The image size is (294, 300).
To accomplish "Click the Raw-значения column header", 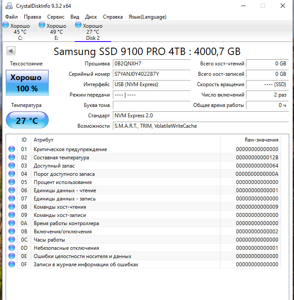I will pyautogui.click(x=250, y=140).
